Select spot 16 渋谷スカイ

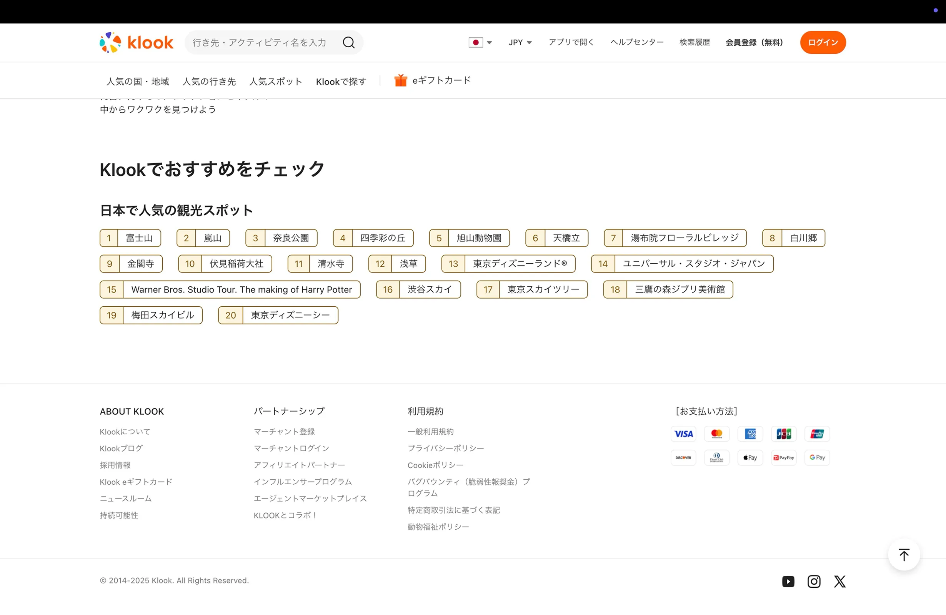tap(418, 289)
